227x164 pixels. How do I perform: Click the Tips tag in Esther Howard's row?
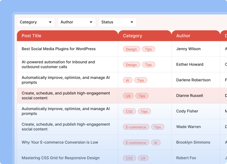click(x=148, y=65)
